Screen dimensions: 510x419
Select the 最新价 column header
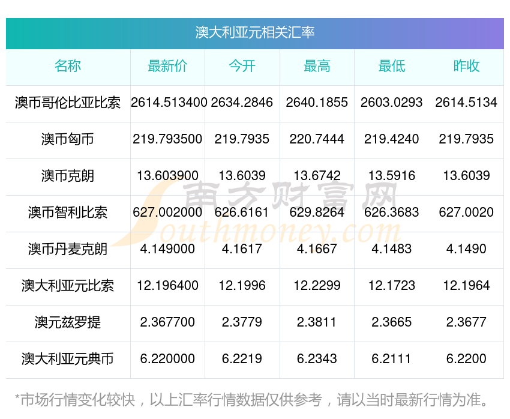[x=167, y=66]
